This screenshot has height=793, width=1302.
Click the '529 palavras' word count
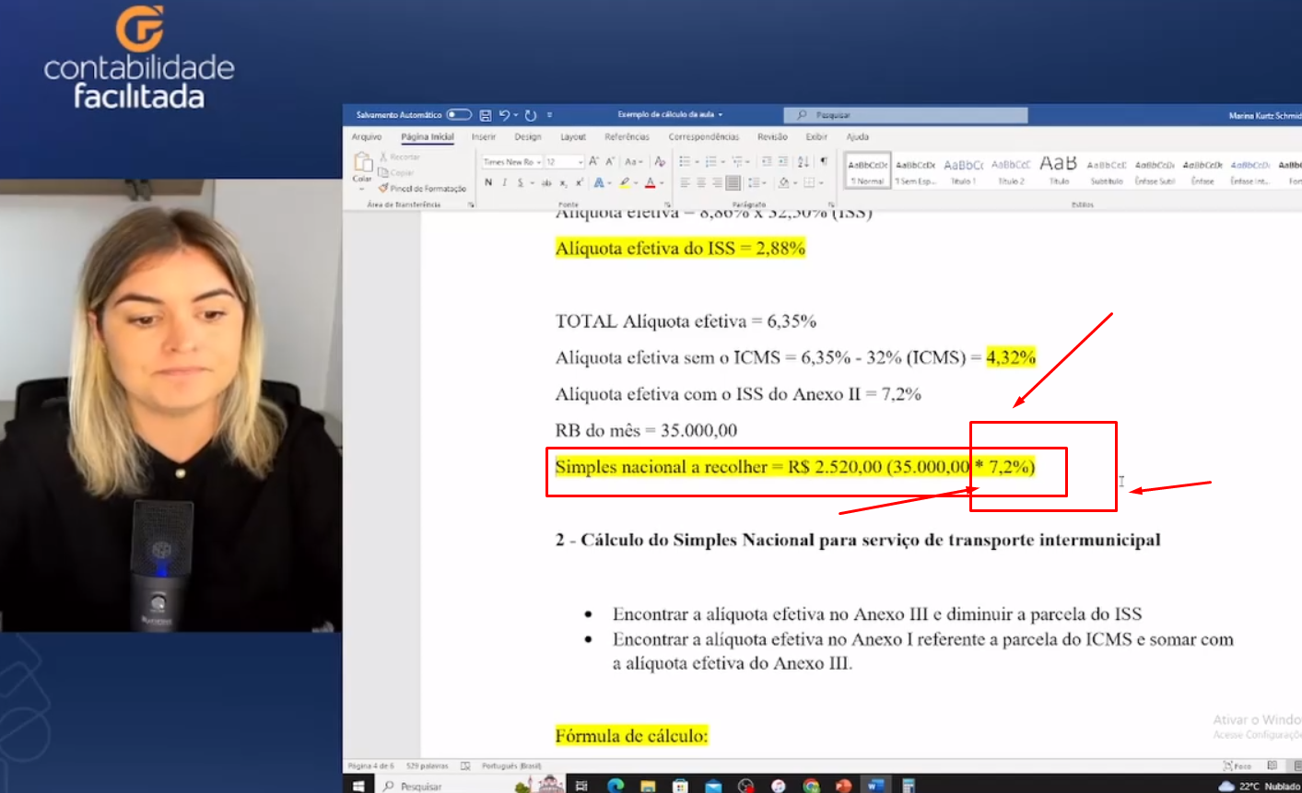(x=427, y=766)
